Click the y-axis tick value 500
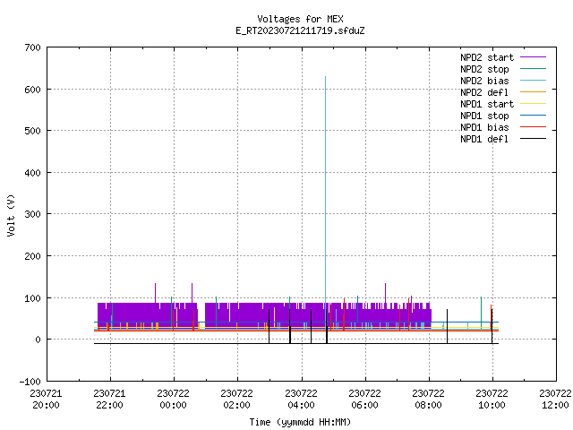 (x=32, y=131)
